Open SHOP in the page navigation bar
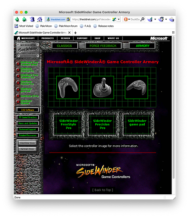The image size is (189, 217). pos(97,38)
